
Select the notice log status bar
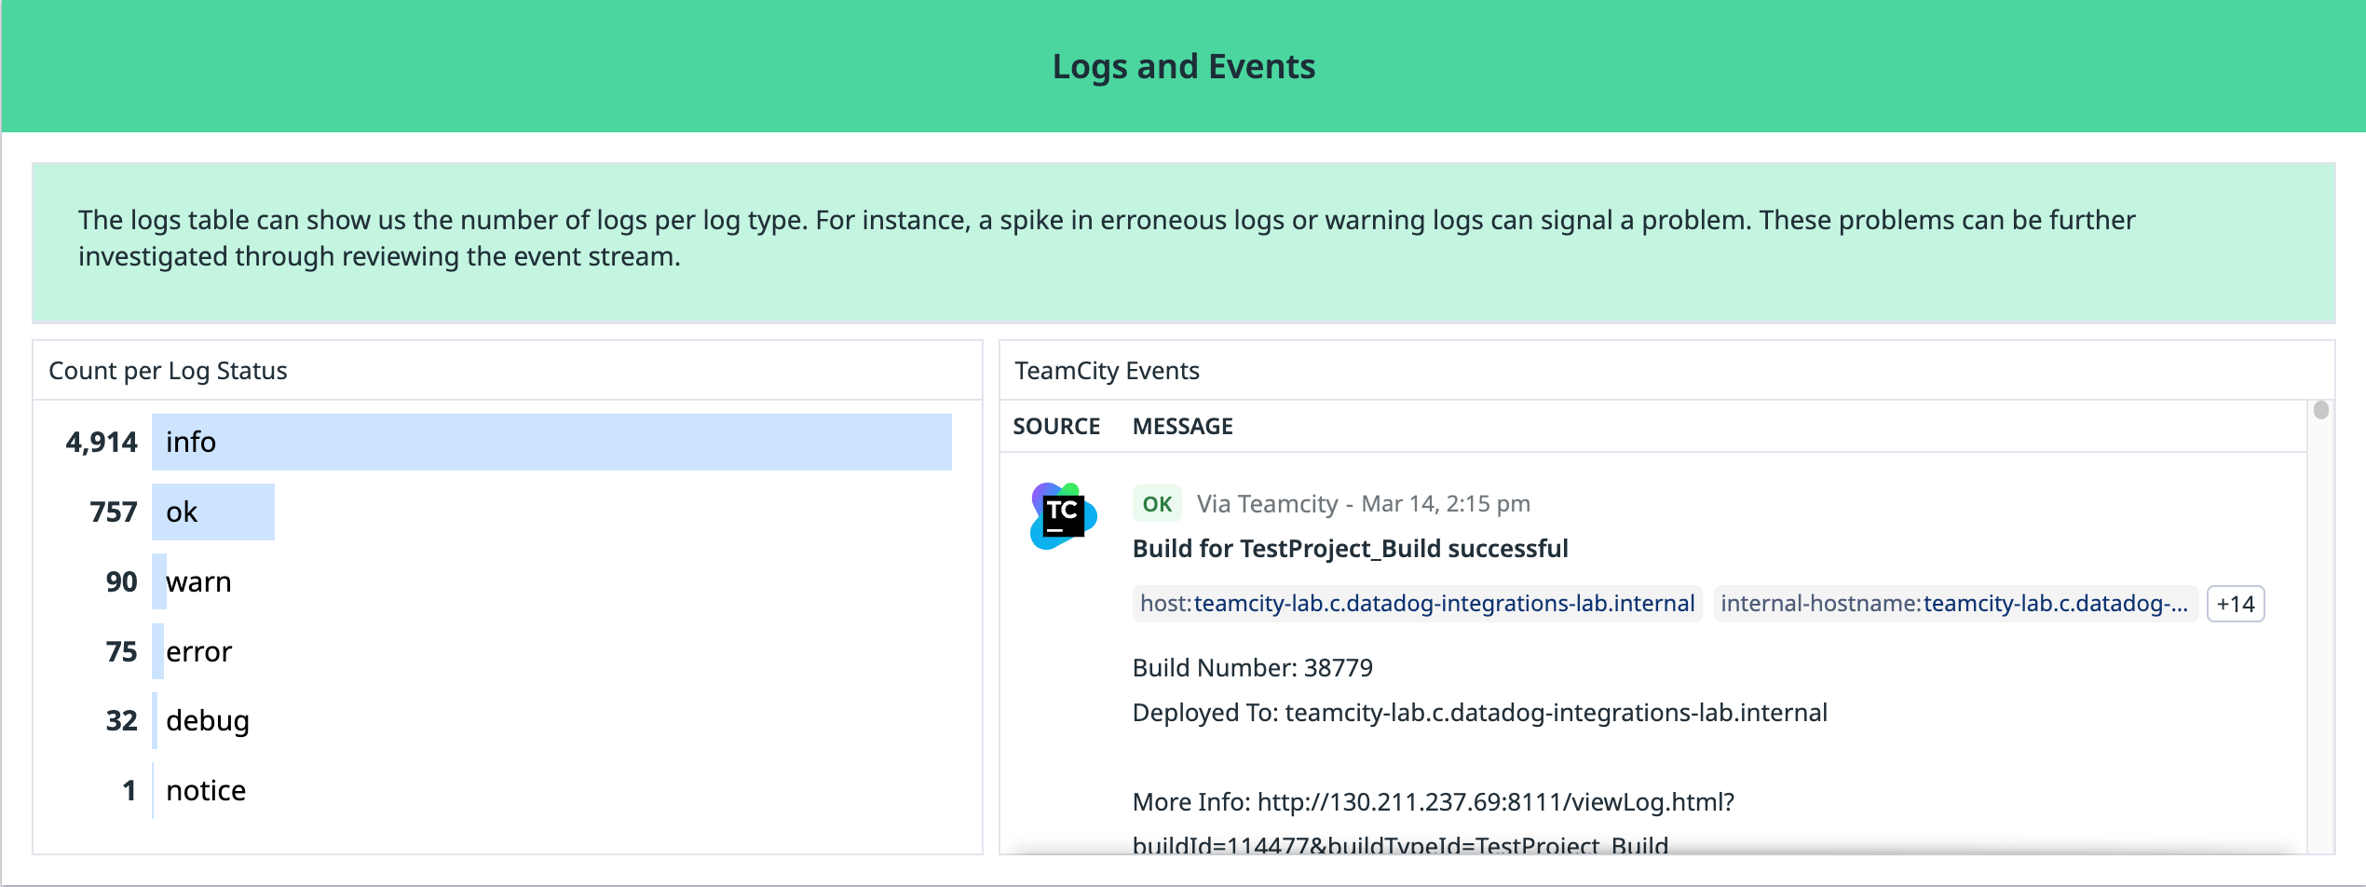pos(152,789)
